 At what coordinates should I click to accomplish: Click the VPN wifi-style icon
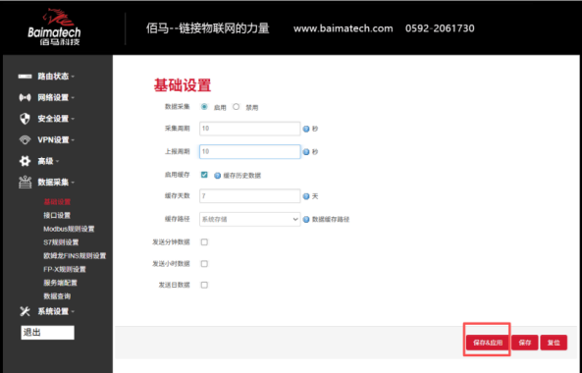[25, 140]
